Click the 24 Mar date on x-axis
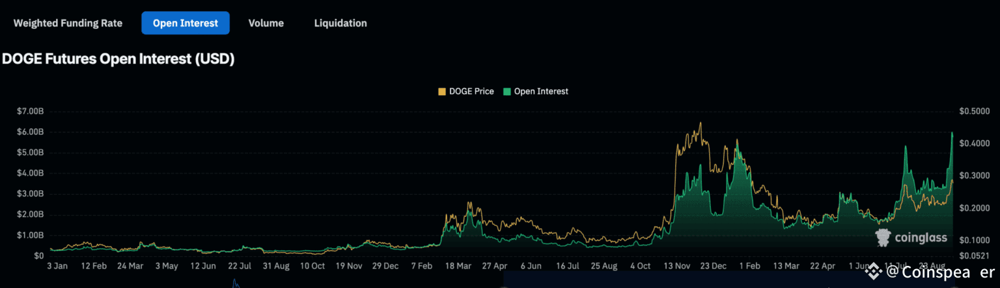The width and height of the screenshot is (1000, 288). [x=130, y=266]
